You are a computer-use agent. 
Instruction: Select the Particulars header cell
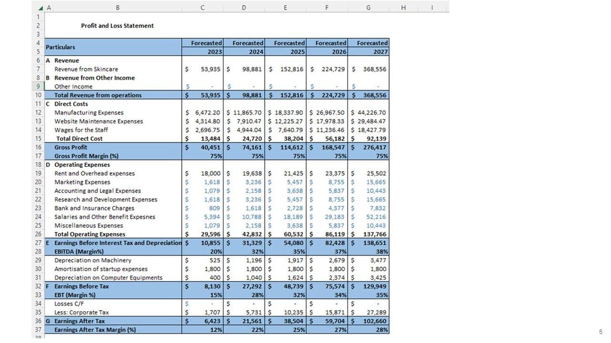coord(113,47)
